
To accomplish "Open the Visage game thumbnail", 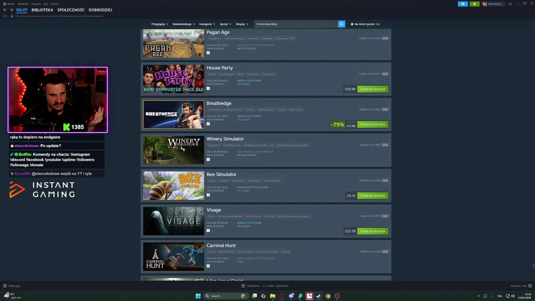I will [x=173, y=221].
